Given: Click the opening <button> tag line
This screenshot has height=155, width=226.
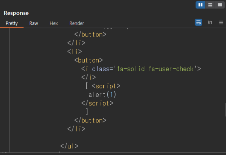Looking at the screenshot, I should 88,60.
